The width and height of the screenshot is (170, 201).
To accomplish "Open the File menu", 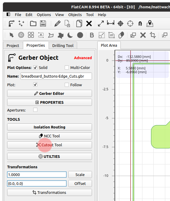I will (x=18, y=15).
